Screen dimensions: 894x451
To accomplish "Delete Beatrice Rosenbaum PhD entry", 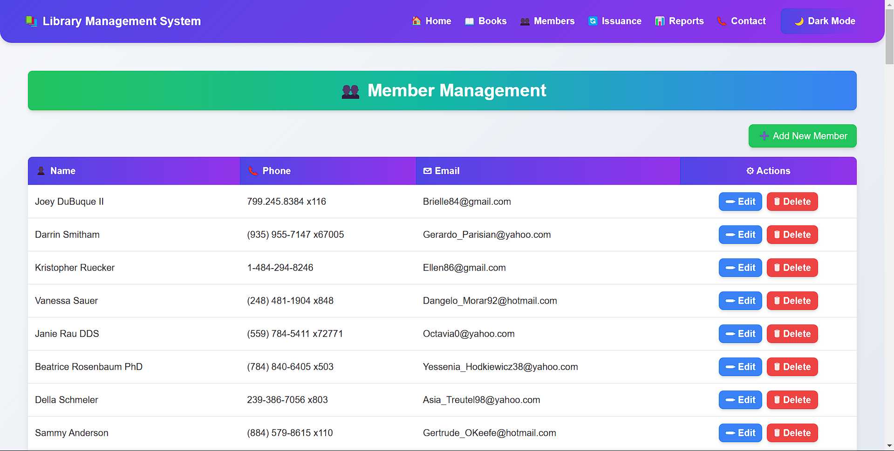I will [x=792, y=367].
